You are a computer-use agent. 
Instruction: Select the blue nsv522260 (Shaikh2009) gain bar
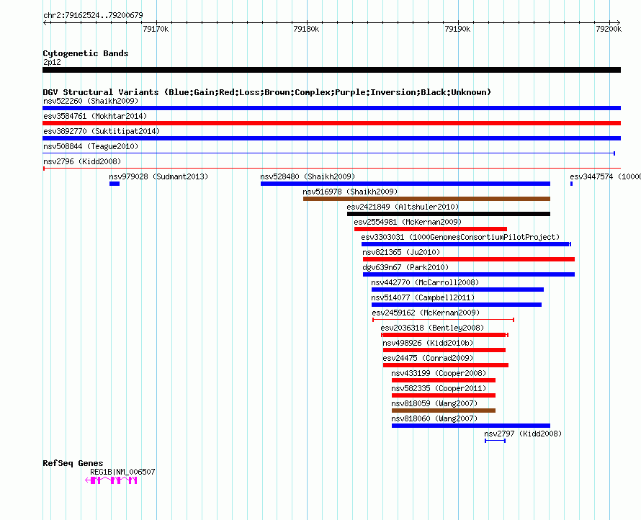[x=331, y=108]
